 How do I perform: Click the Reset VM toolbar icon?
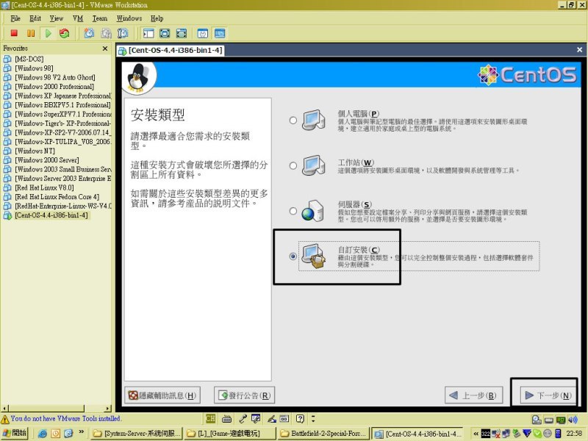pyautogui.click(x=64, y=33)
